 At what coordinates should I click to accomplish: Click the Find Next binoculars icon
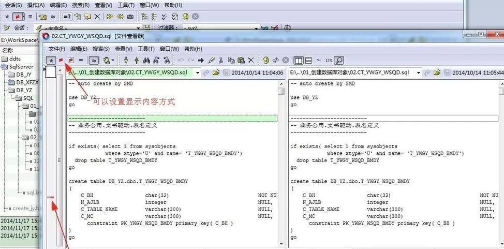(157, 60)
